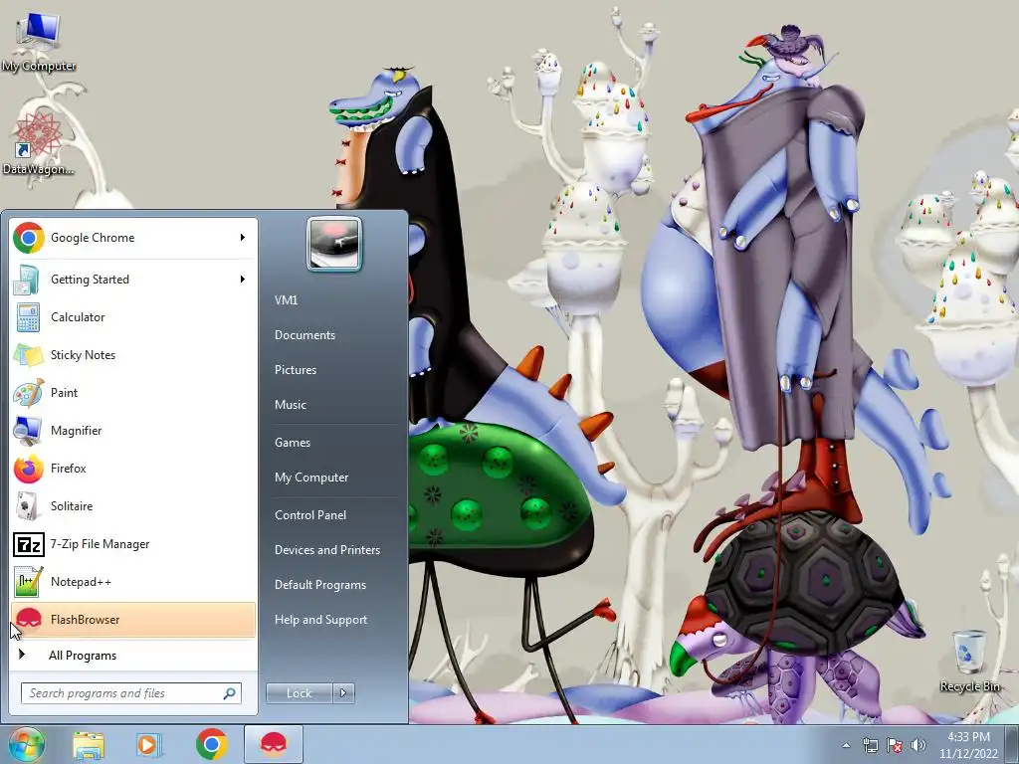
Task: Open the clock showing 4:33 PM
Action: 968,745
